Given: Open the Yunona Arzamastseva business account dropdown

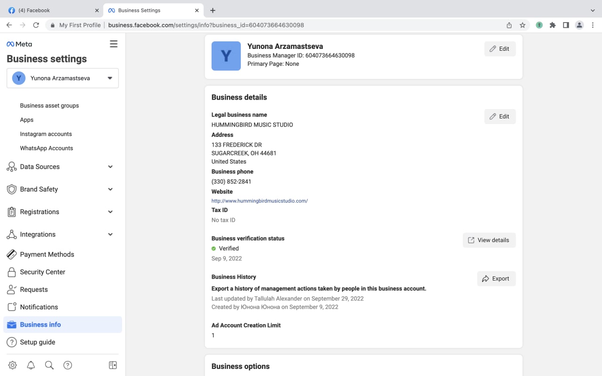Looking at the screenshot, I should click(x=63, y=78).
